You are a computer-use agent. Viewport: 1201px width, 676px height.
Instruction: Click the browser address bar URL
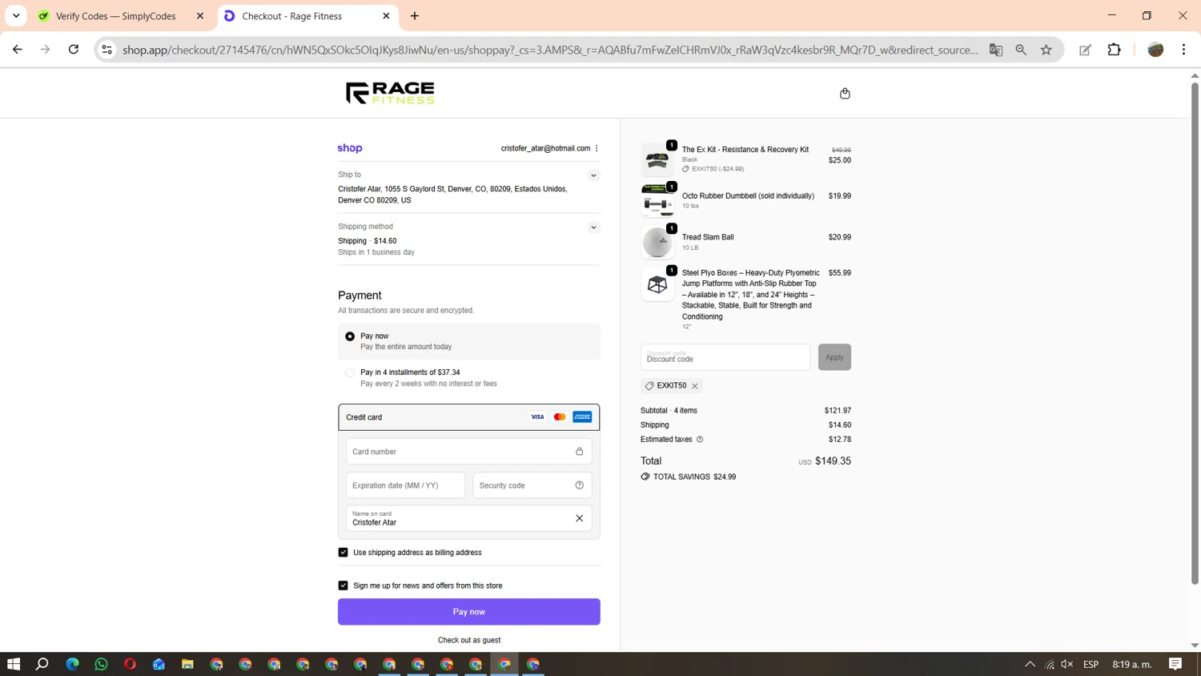(550, 50)
